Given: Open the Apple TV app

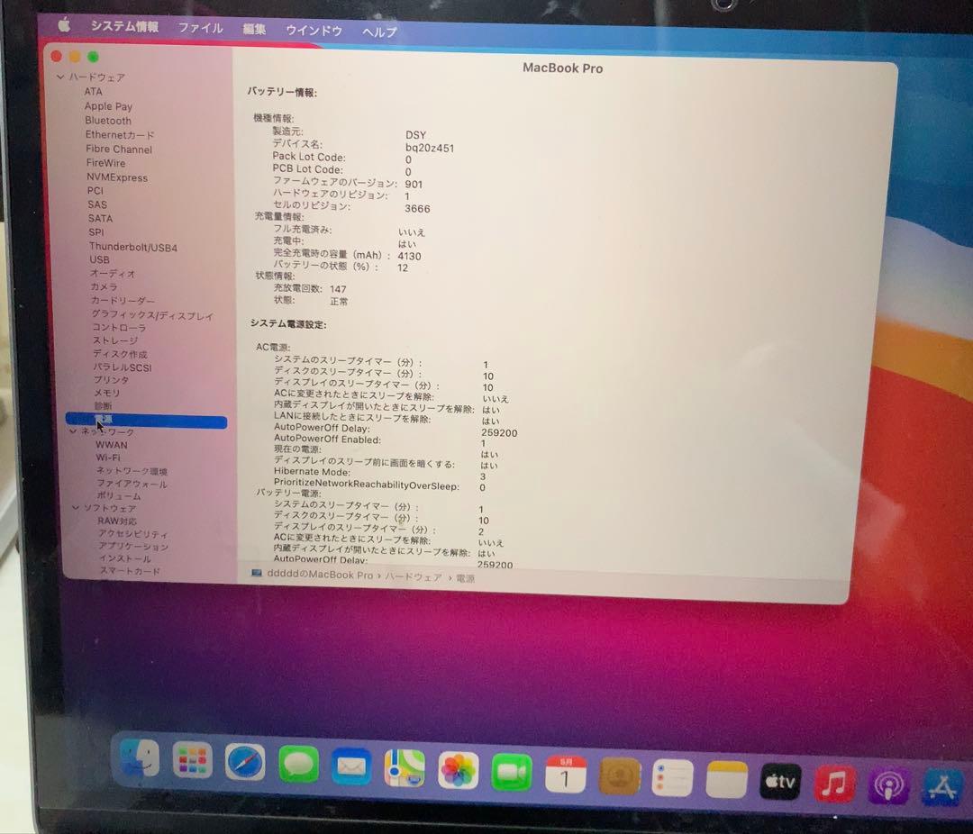Looking at the screenshot, I should point(780,782).
